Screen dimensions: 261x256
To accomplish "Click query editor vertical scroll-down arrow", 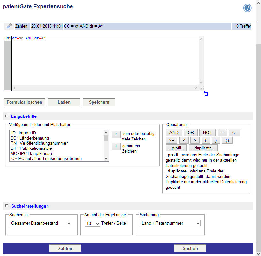I will tap(201, 83).
